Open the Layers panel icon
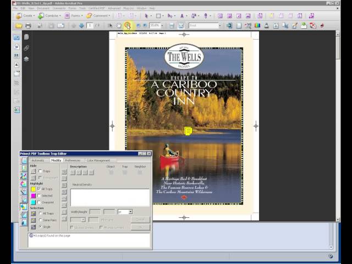Image resolution: width=352 pixels, height=264 pixels. pyautogui.click(x=26, y=59)
